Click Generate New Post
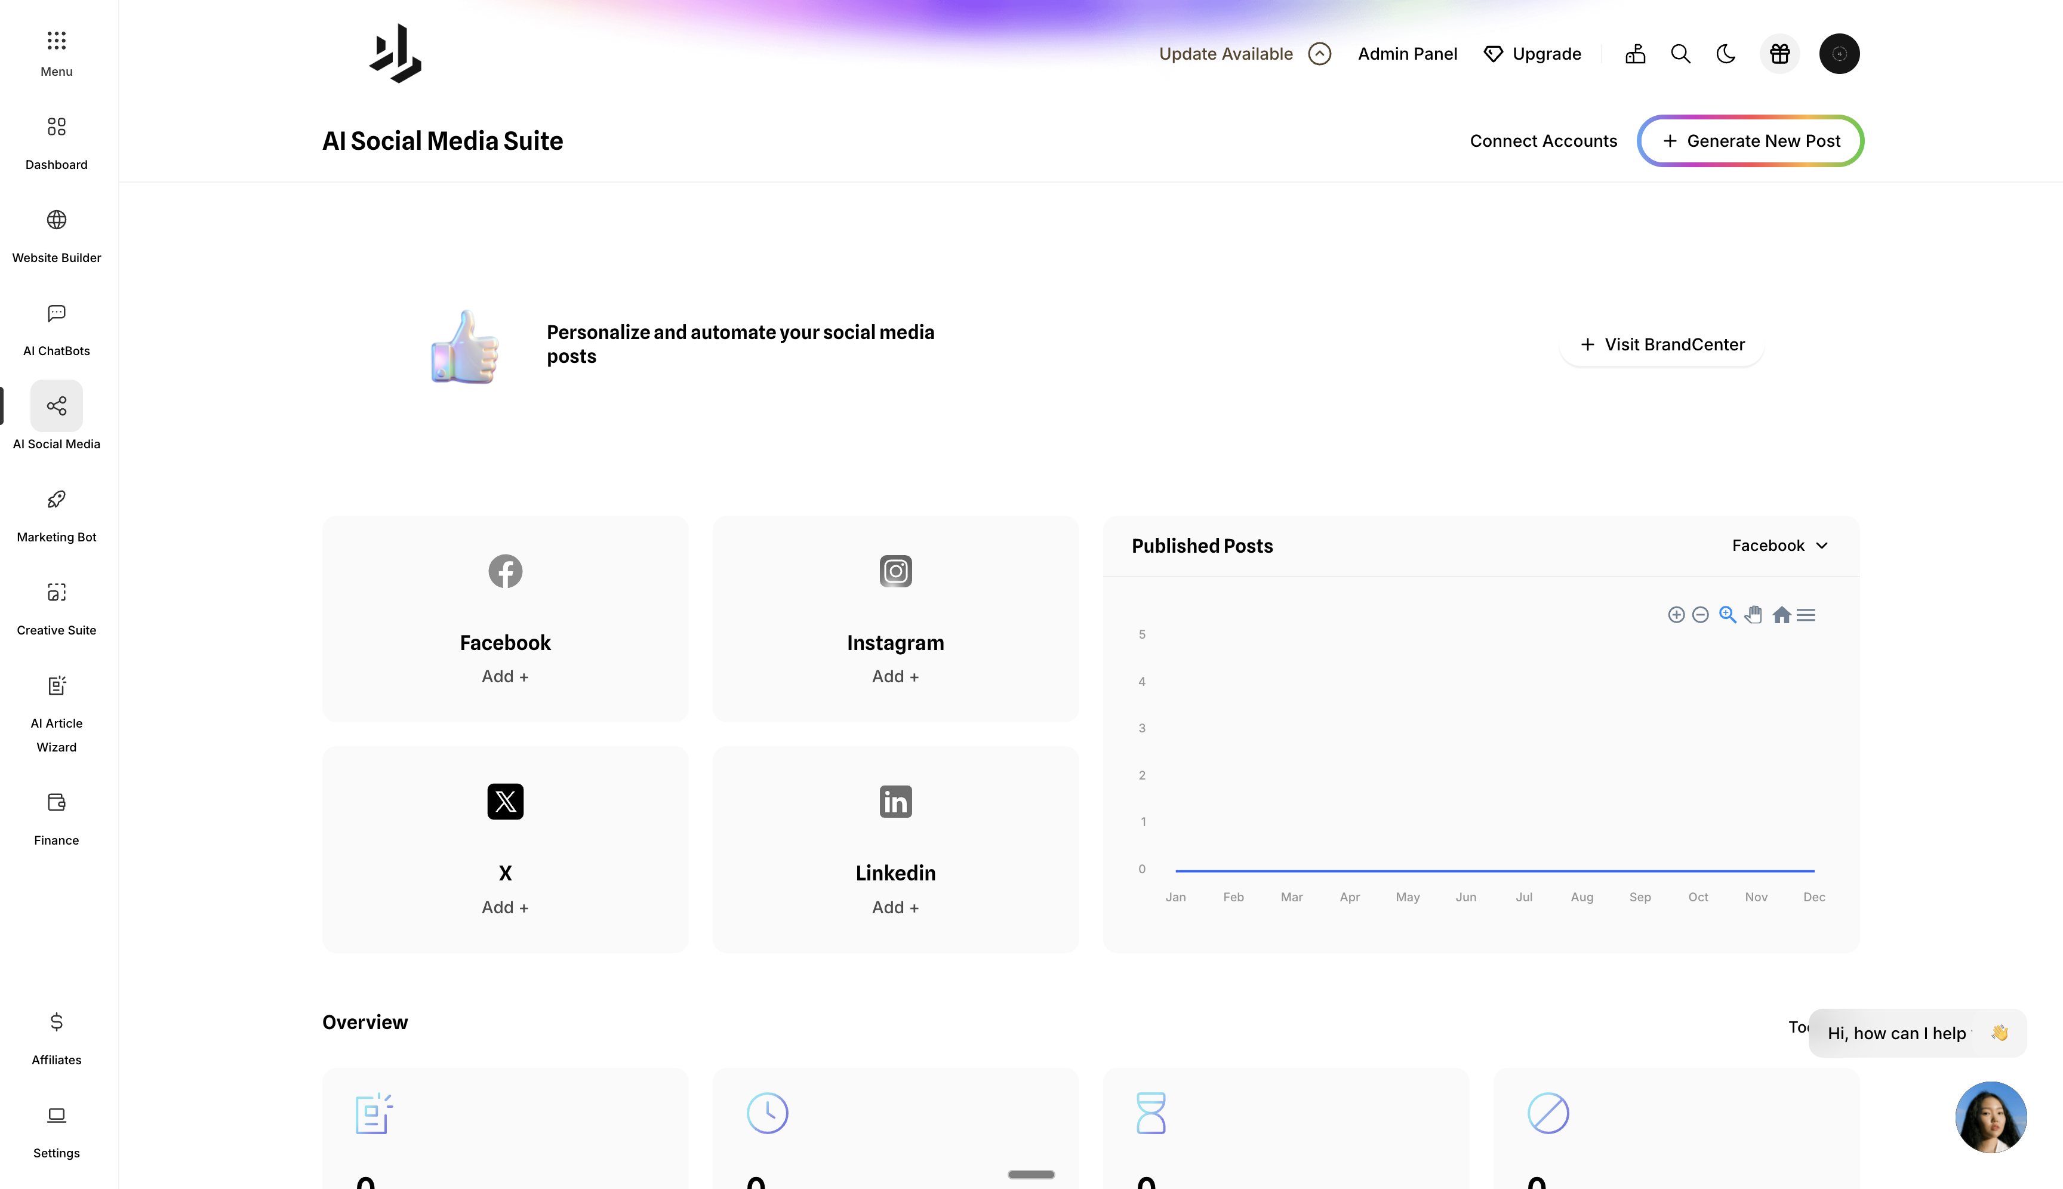Screen dimensions: 2063x1189 1750,140
